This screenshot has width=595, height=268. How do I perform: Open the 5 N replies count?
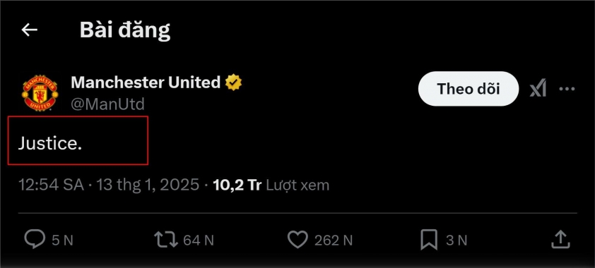point(62,240)
